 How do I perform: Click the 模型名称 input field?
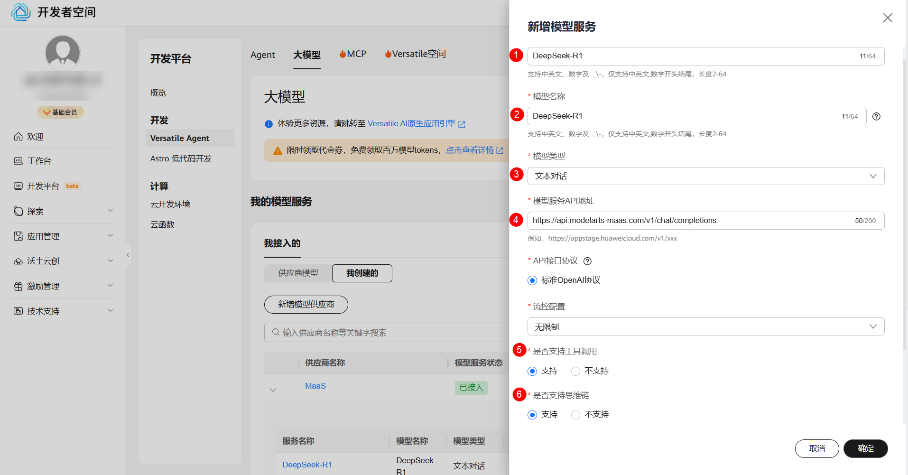click(x=697, y=116)
